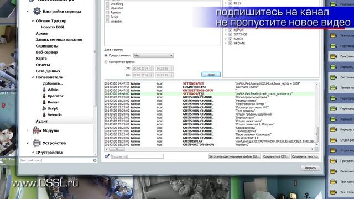354x199 pixels.
Task: Click the Admin user icon in the tree
Action: pyautogui.click(x=44, y=90)
